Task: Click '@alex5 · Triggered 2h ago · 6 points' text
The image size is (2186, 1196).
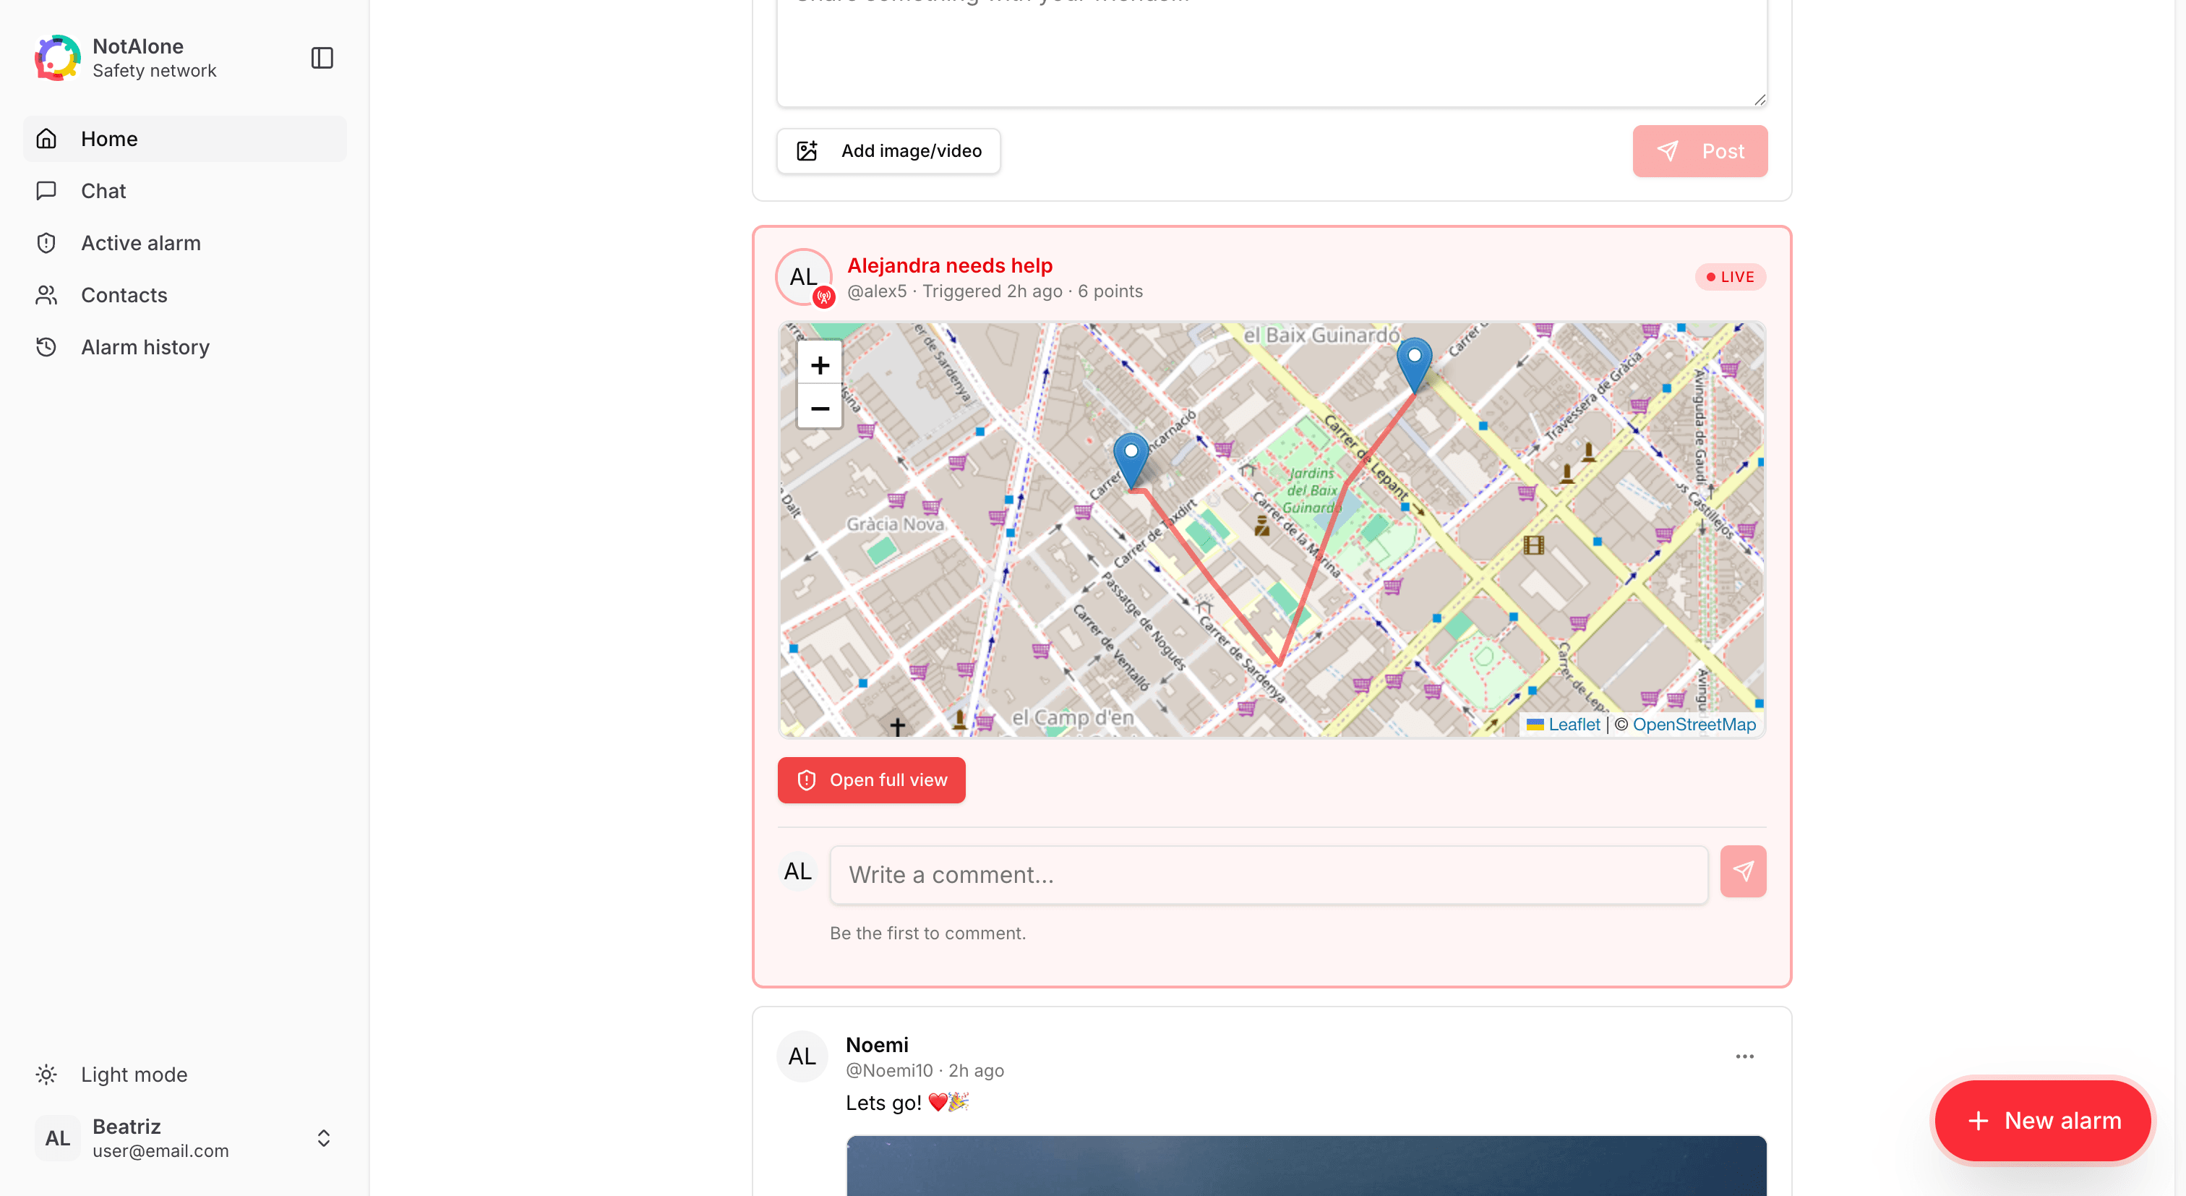Action: click(995, 291)
